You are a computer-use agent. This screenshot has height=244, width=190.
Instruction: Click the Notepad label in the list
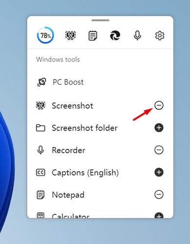[x=68, y=195]
